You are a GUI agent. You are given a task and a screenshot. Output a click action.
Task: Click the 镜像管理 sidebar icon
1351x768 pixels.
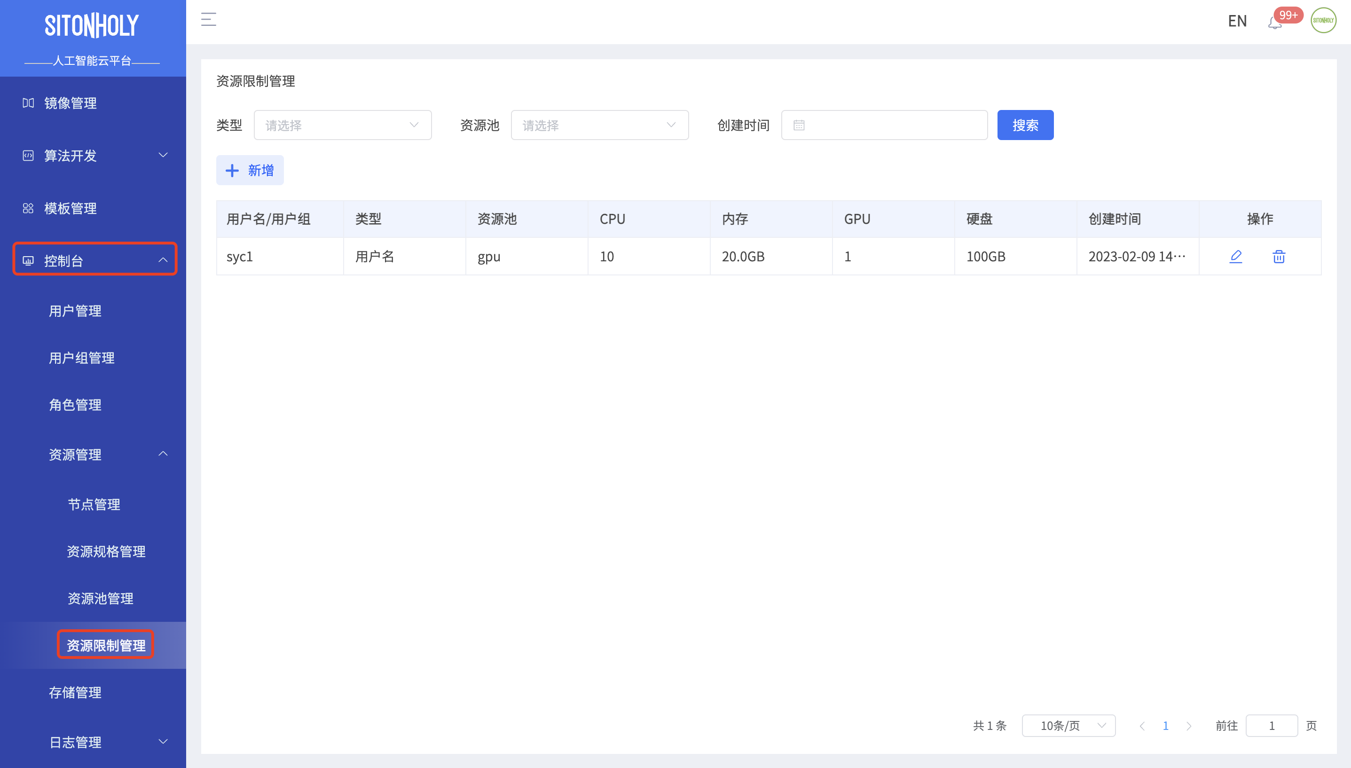28,103
